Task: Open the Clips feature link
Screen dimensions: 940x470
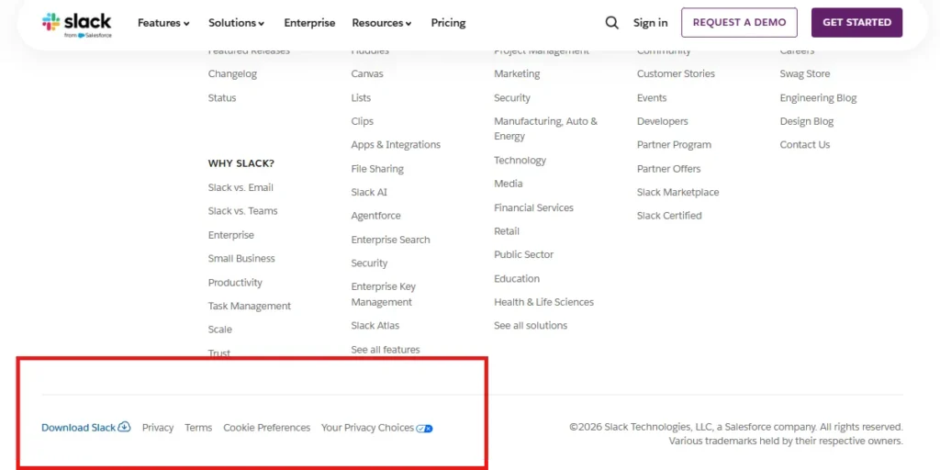Action: [362, 121]
